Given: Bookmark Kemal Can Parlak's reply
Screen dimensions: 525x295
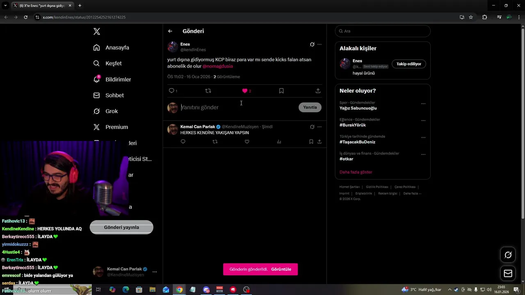Looking at the screenshot, I should (311, 142).
